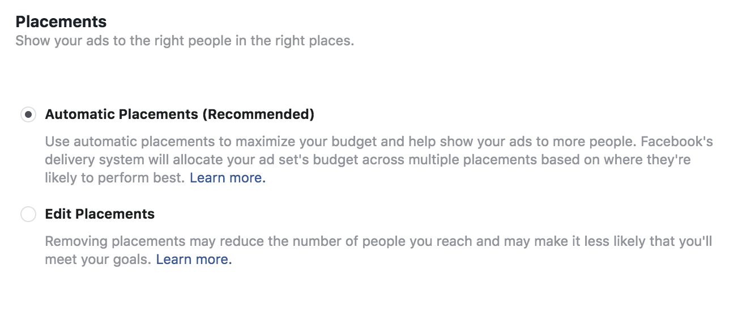Click the Placements section heading
Image resolution: width=742 pixels, height=315 pixels.
pyautogui.click(x=61, y=22)
